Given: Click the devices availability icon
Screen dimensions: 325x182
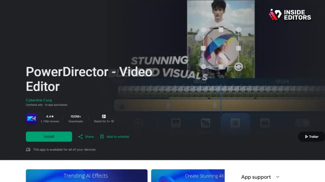Looking at the screenshot, I should (28, 149).
